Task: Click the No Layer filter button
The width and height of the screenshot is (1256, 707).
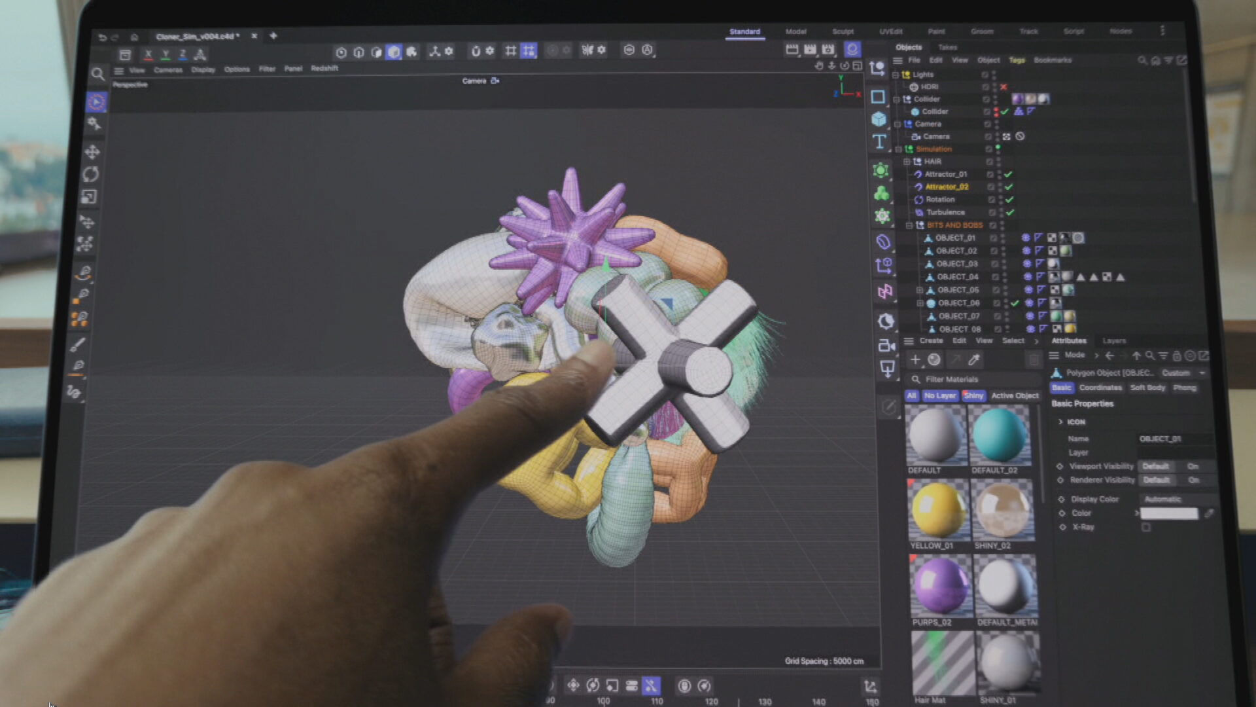Action: point(940,395)
